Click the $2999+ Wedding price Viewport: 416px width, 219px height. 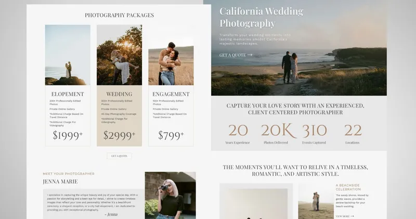120,135
